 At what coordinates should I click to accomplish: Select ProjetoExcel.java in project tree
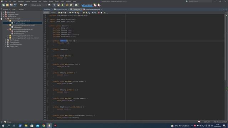pyautogui.click(x=20, y=23)
